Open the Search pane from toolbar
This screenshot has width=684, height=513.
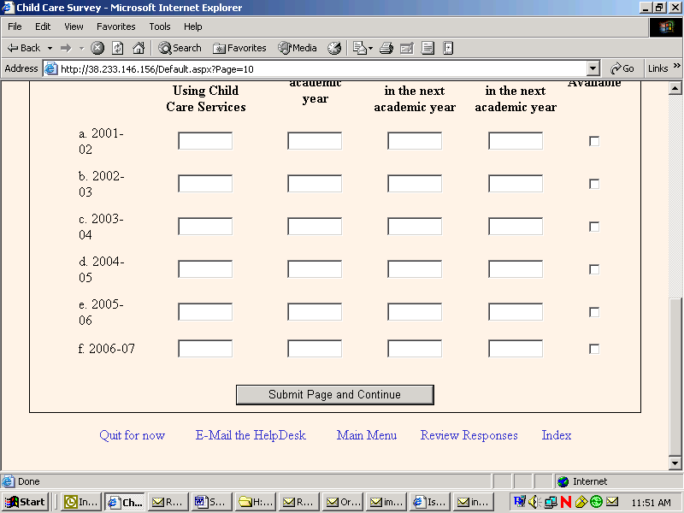tap(180, 48)
